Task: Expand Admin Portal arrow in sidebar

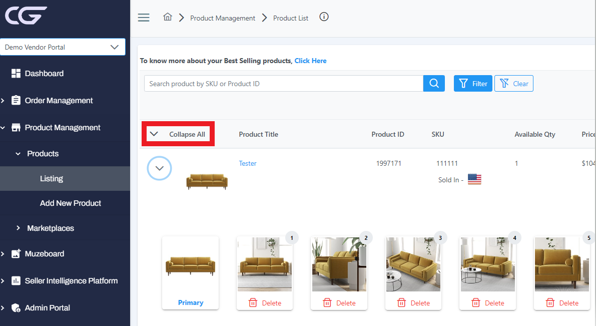Action: 3,308
